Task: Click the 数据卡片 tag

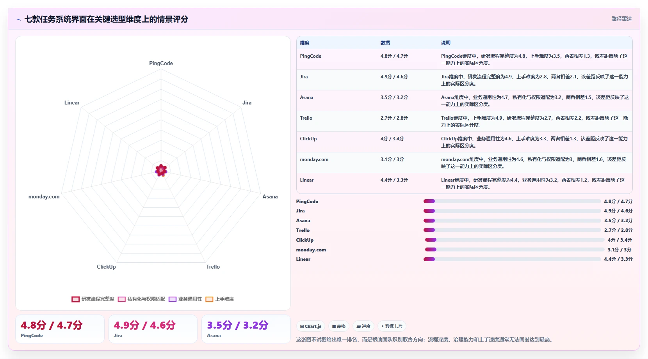Action: click(392, 326)
